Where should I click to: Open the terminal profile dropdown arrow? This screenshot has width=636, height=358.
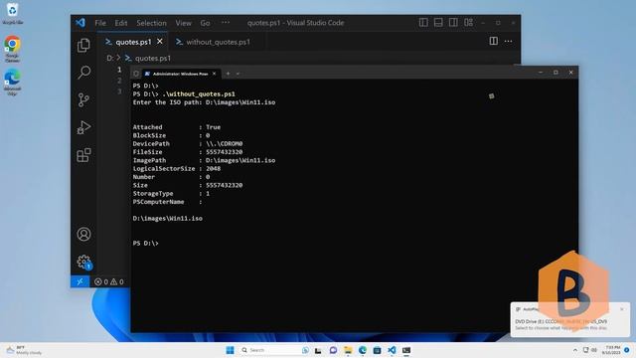[x=238, y=74]
